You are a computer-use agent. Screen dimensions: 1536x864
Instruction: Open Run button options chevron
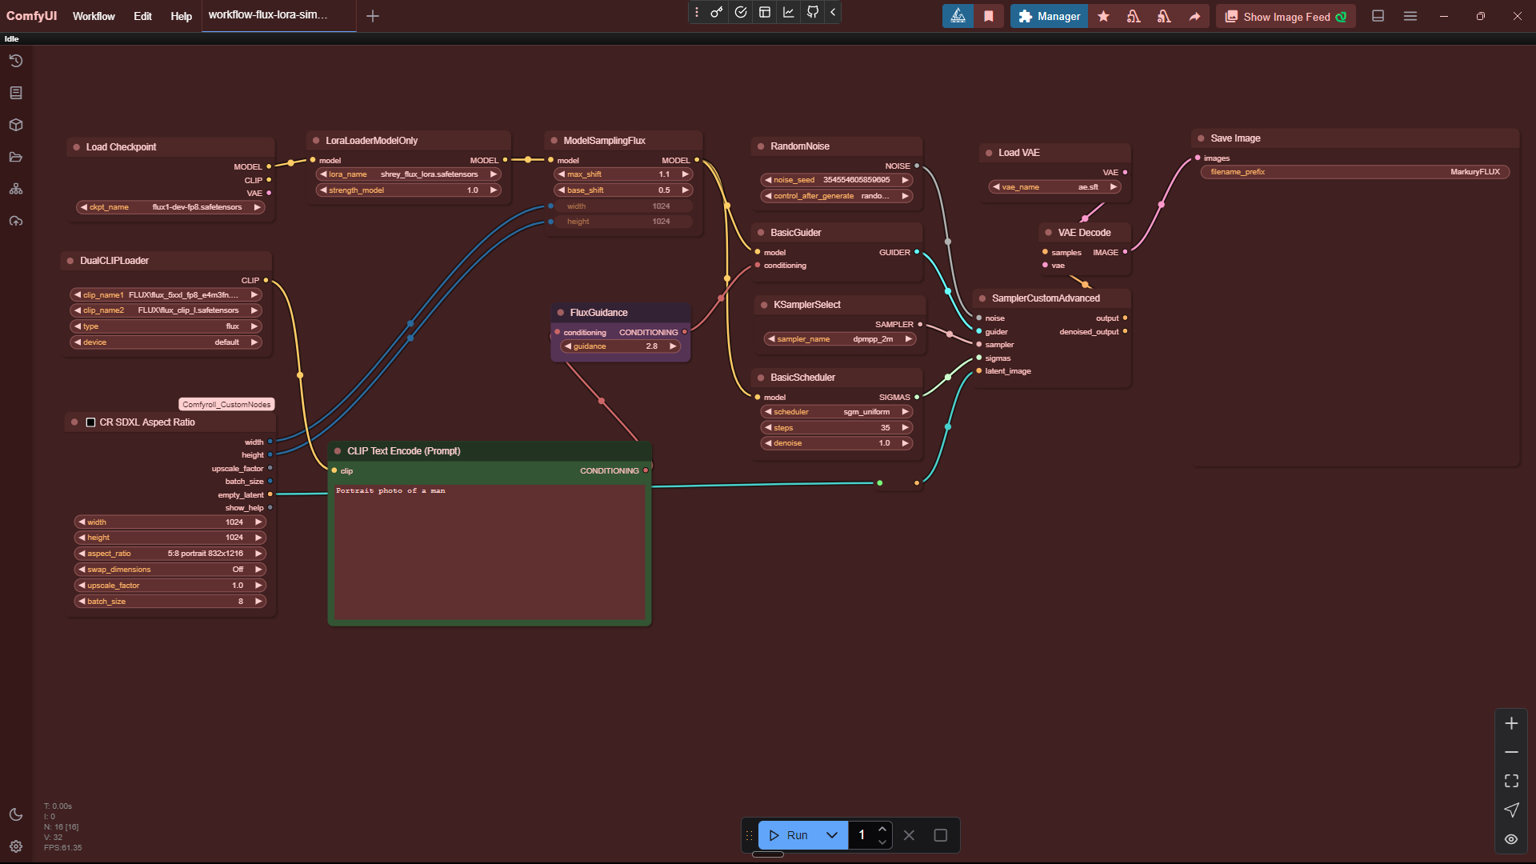832,835
